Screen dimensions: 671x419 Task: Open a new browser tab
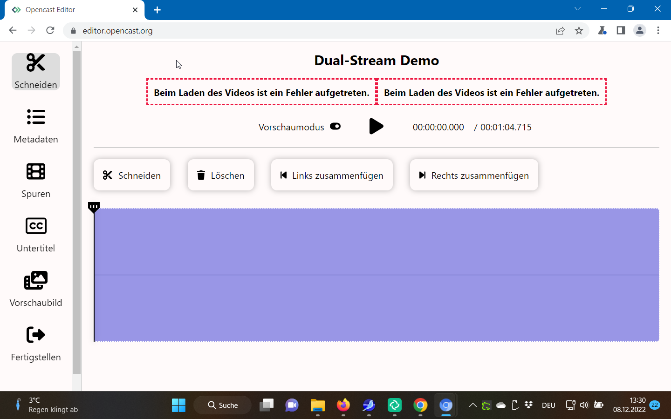[x=157, y=9]
